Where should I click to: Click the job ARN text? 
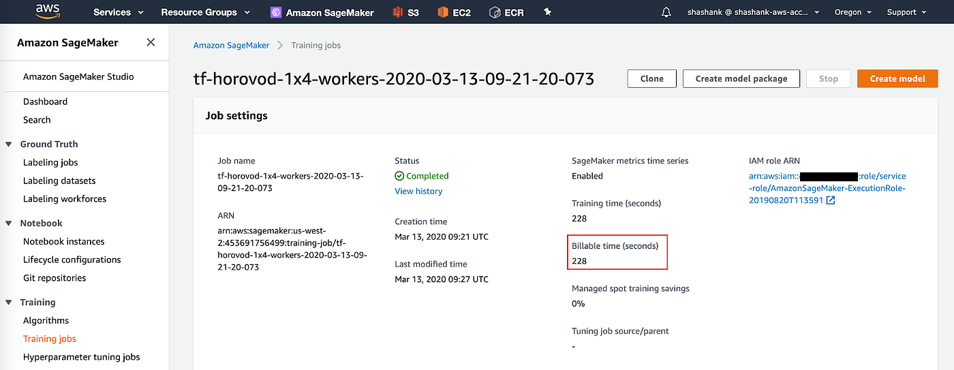point(292,249)
